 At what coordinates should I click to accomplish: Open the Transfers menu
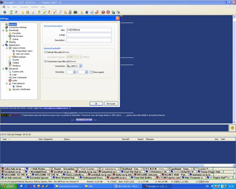click(x=24, y=7)
